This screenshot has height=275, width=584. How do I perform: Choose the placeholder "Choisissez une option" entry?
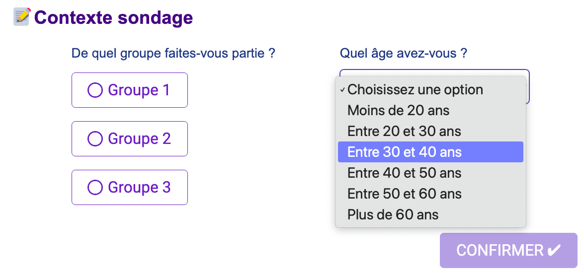(x=415, y=90)
